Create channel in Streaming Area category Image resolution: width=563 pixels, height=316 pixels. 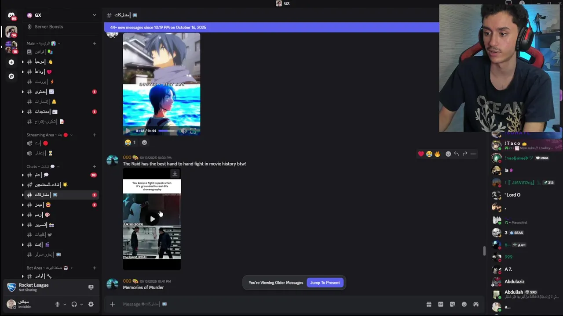click(94, 135)
